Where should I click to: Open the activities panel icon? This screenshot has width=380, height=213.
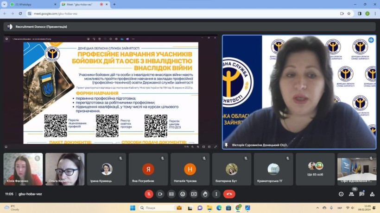(x=372, y=194)
